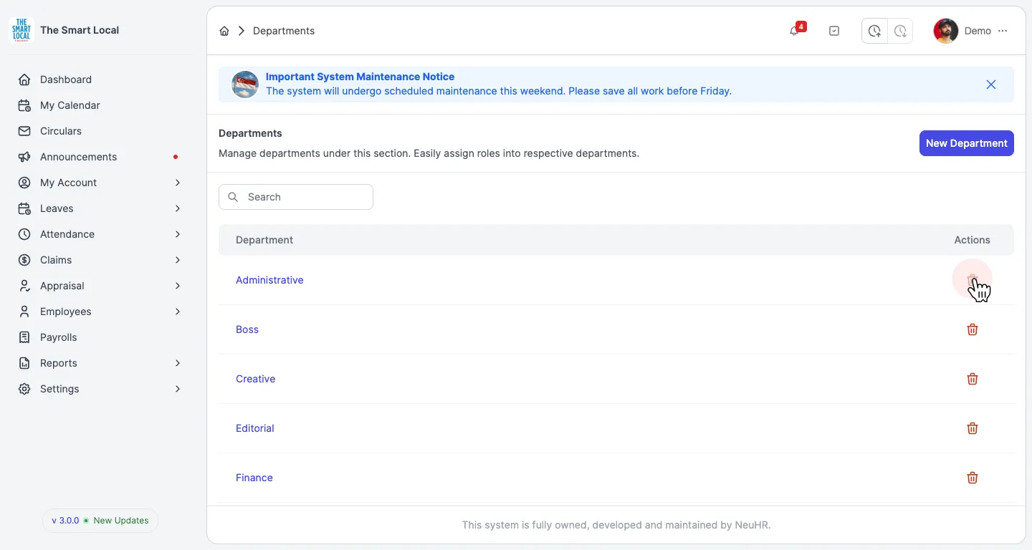Screen dimensions: 1032x550
Task: Expand the Claims submenu chevron
Action: pos(178,260)
